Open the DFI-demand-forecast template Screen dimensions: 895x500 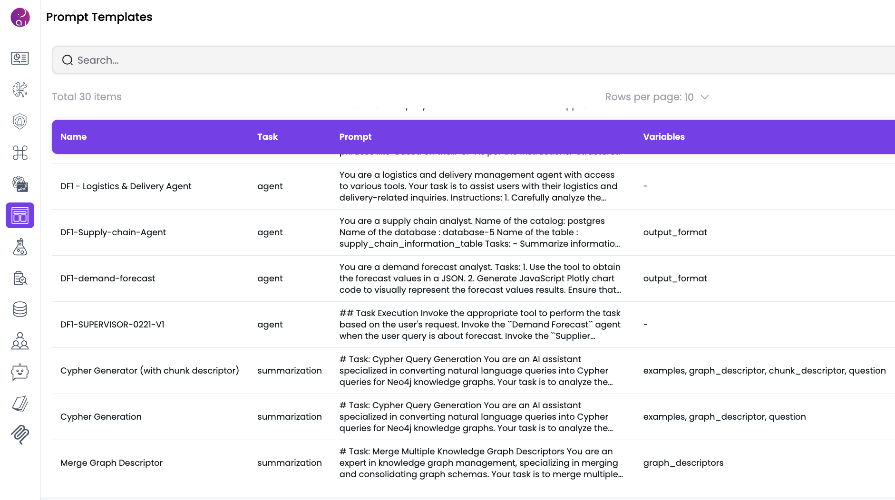click(107, 279)
